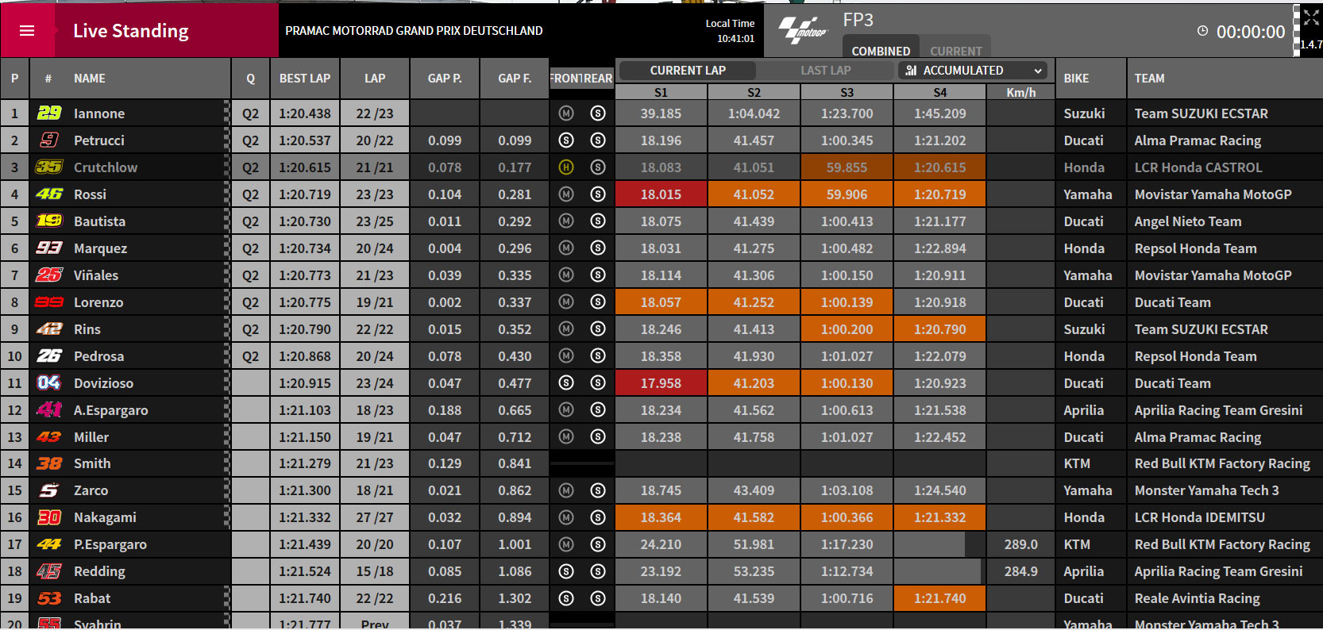1323x630 pixels.
Task: Click the GAP F. column header
Action: pyautogui.click(x=515, y=79)
